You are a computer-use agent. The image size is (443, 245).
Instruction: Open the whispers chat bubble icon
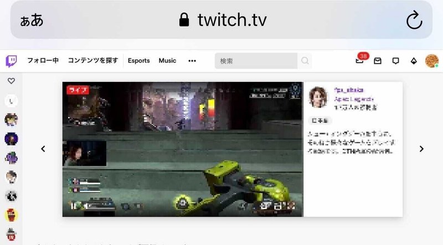[x=395, y=61]
